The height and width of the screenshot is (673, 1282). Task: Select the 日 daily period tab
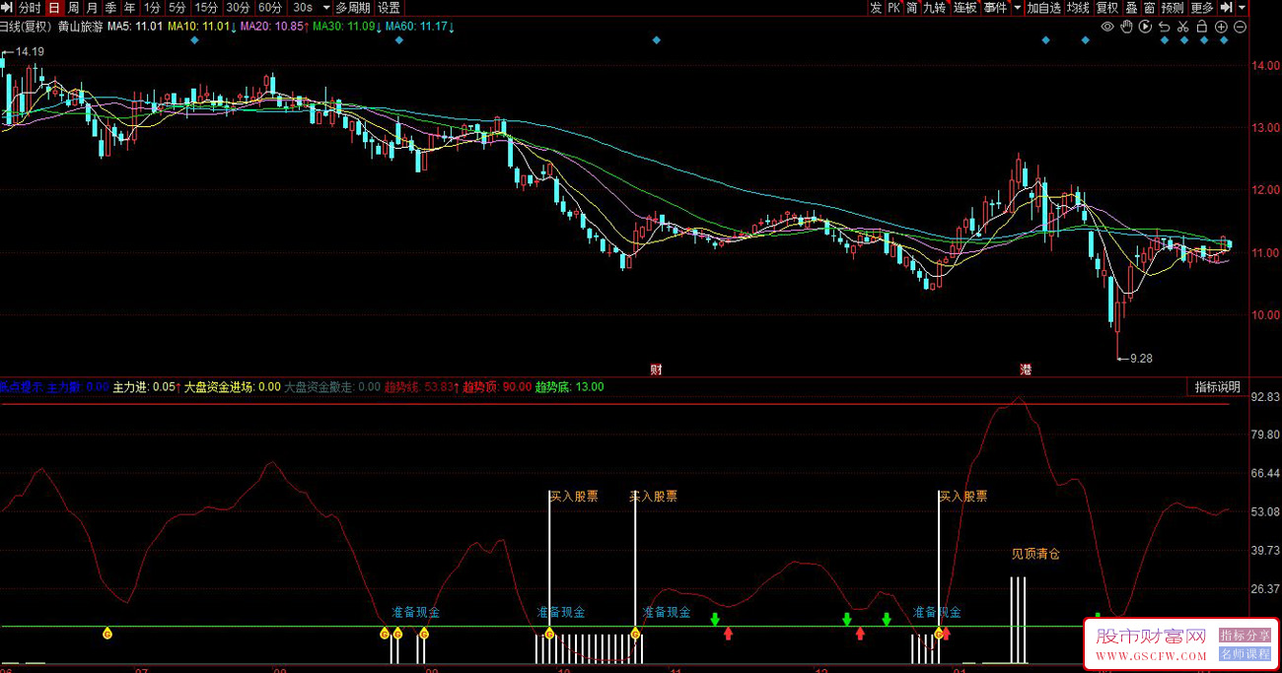tap(54, 8)
